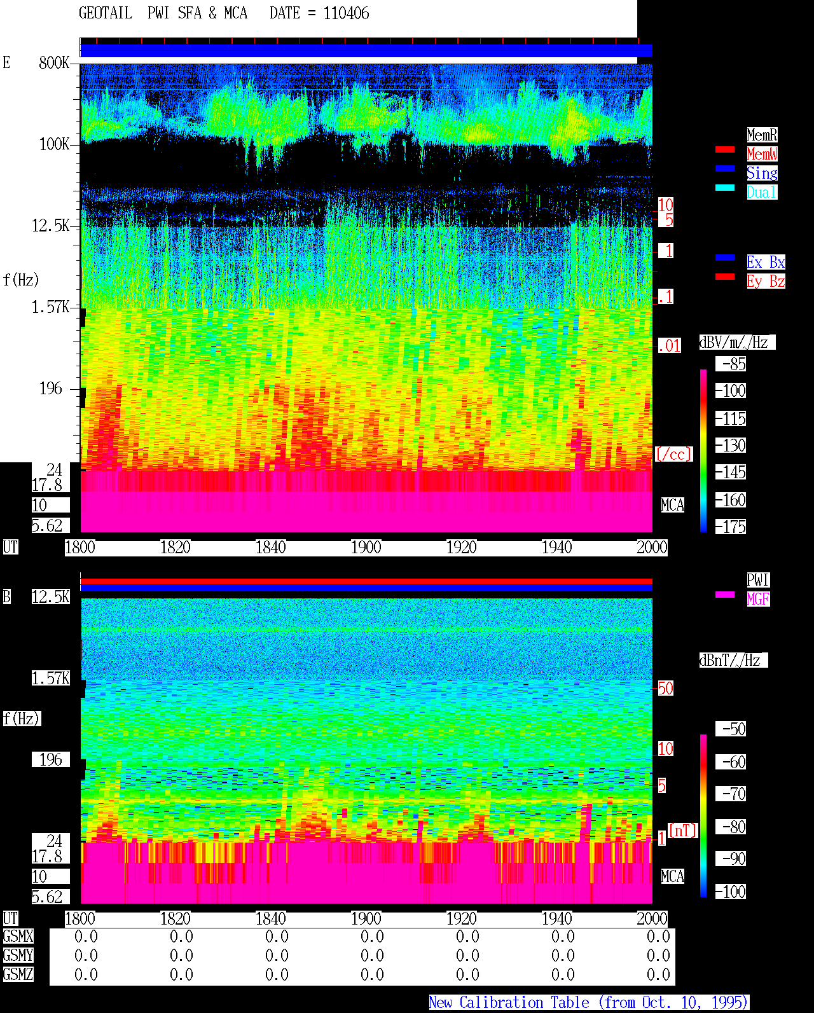The width and height of the screenshot is (814, 1013).
Task: Click the -50 colorbar tick value
Action: coord(731,729)
